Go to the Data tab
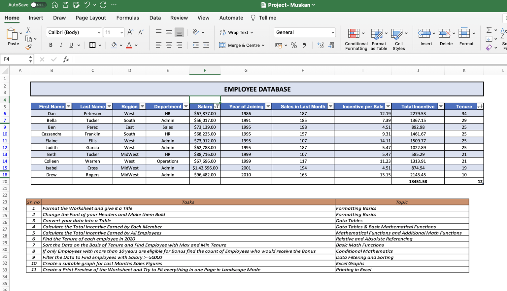Image resolution: width=507 pixels, height=291 pixels. pos(155,18)
